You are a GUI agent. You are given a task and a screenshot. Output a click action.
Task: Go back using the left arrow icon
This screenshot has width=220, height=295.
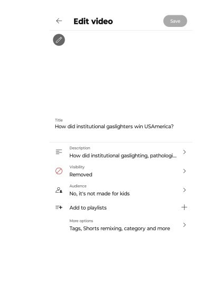pyautogui.click(x=59, y=21)
